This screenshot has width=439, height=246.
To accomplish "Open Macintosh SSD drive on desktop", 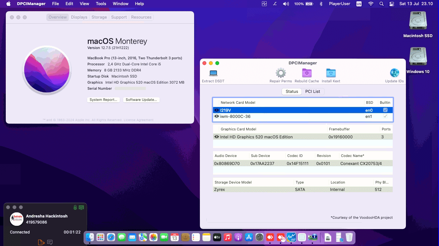I will 418,21.
